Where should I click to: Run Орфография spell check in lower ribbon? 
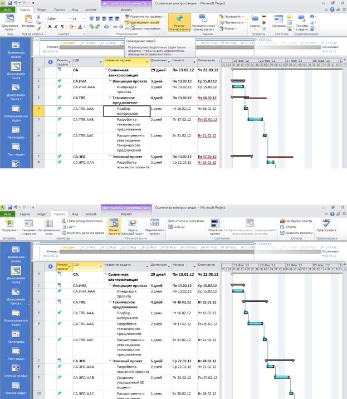coord(326,225)
